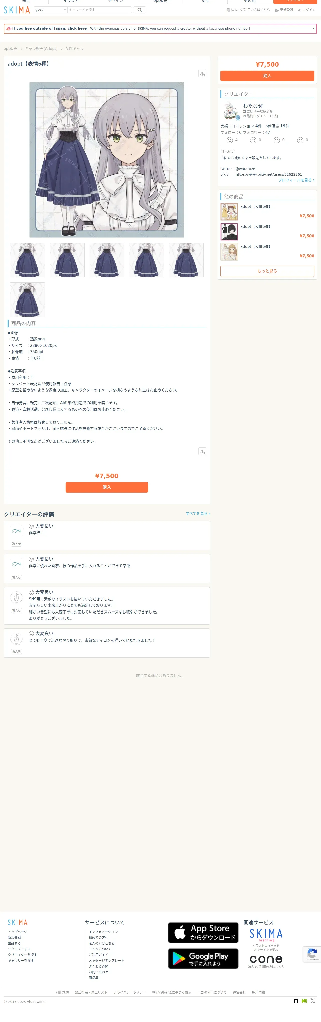Open other product thumbnail with dark-haired character

(x=229, y=232)
